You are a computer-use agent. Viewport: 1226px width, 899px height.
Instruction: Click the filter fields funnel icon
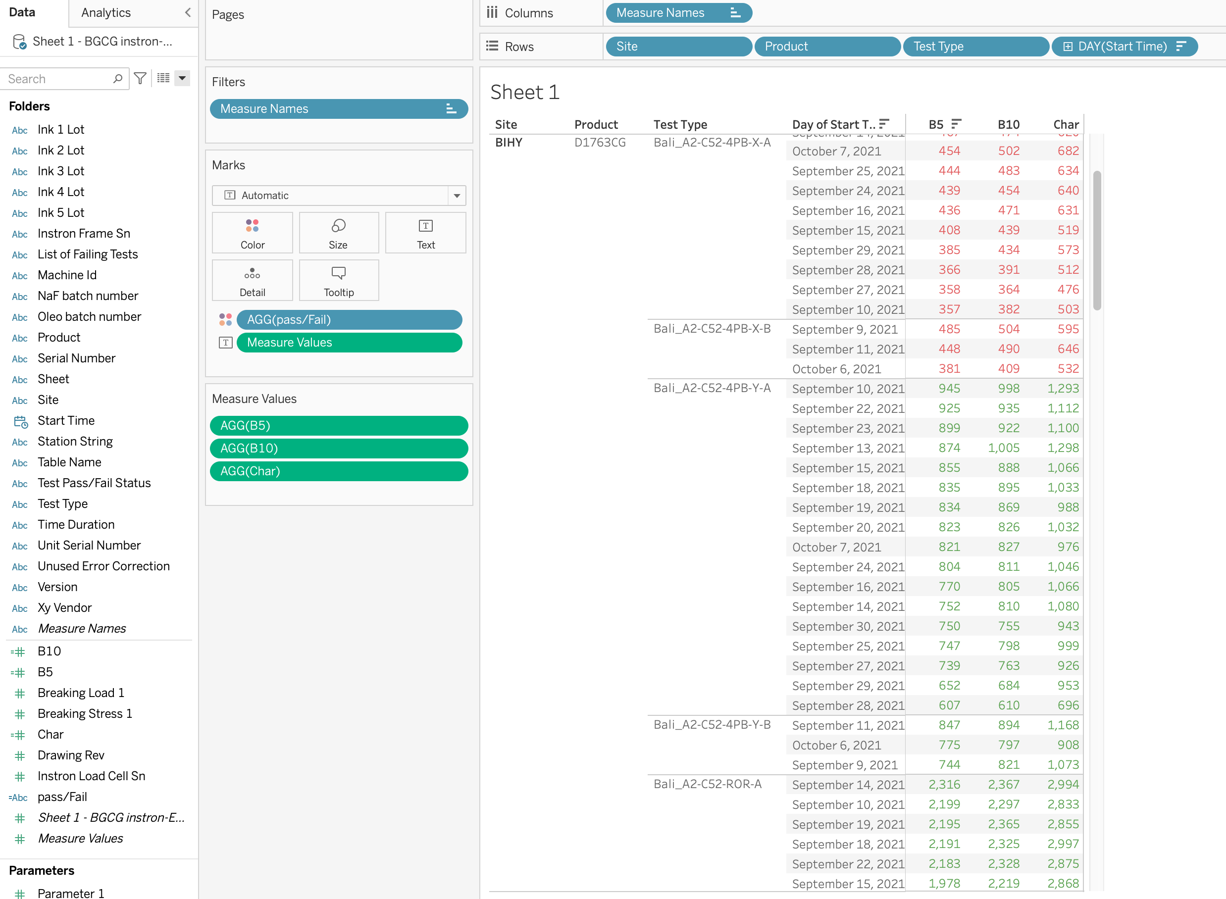(141, 79)
